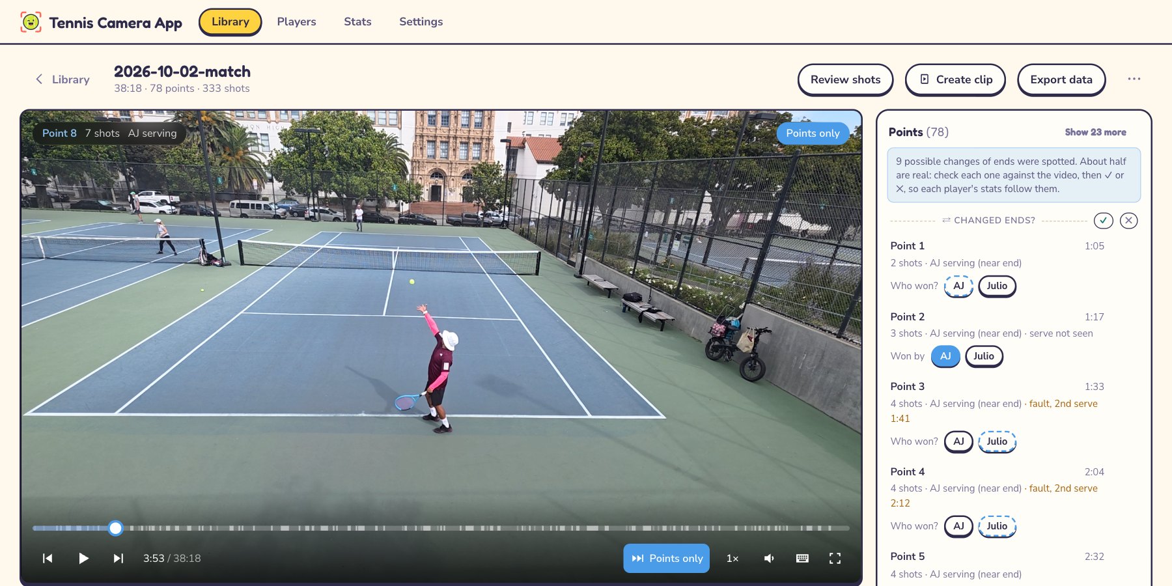Play the match video
1172x586 pixels.
pos(83,558)
